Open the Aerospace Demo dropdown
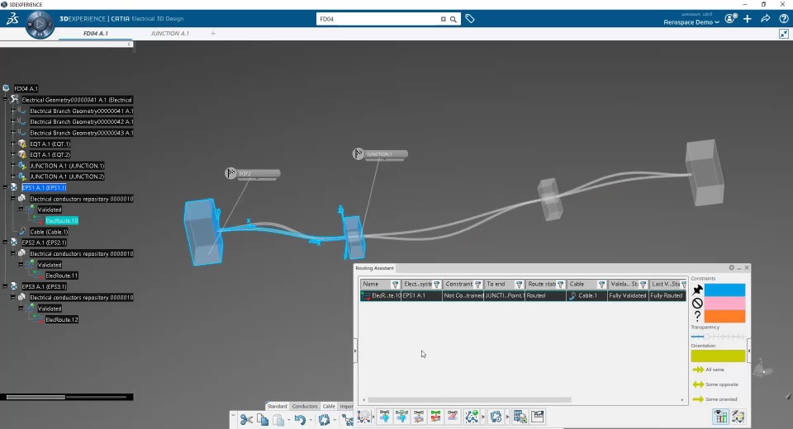Viewport: 793px width, 429px height. click(x=691, y=22)
